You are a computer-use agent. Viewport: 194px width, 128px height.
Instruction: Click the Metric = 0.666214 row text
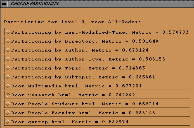coord(85,104)
